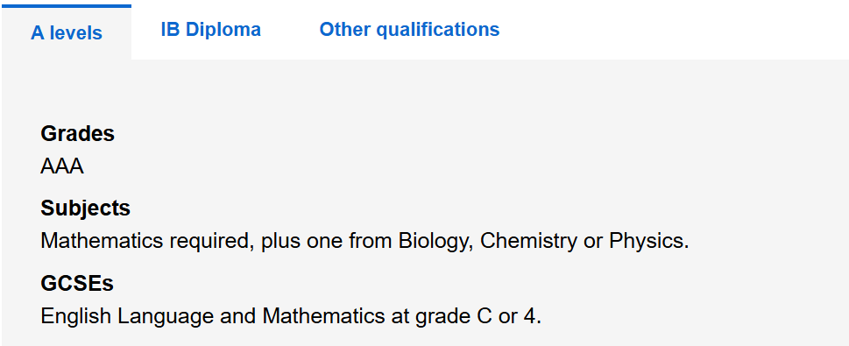This screenshot has height=346, width=849.
Task: Click the word 'Diploma' in tab bar
Action: [223, 30]
